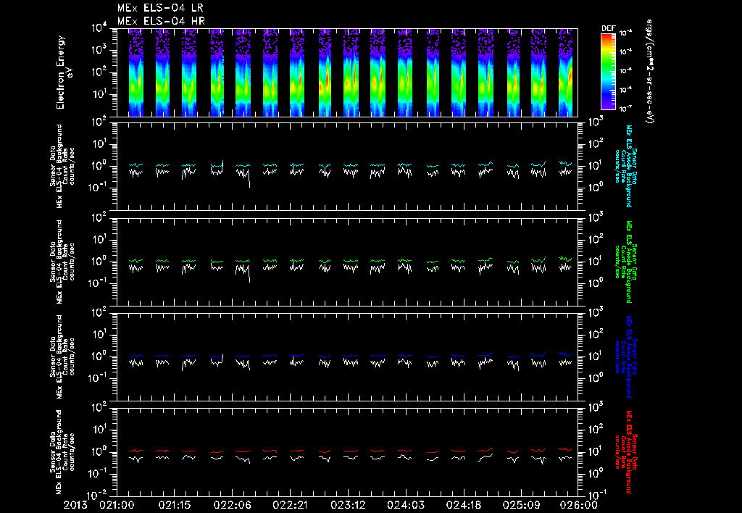Click the 026:00 time axis label
The width and height of the screenshot is (742, 513).
click(580, 505)
